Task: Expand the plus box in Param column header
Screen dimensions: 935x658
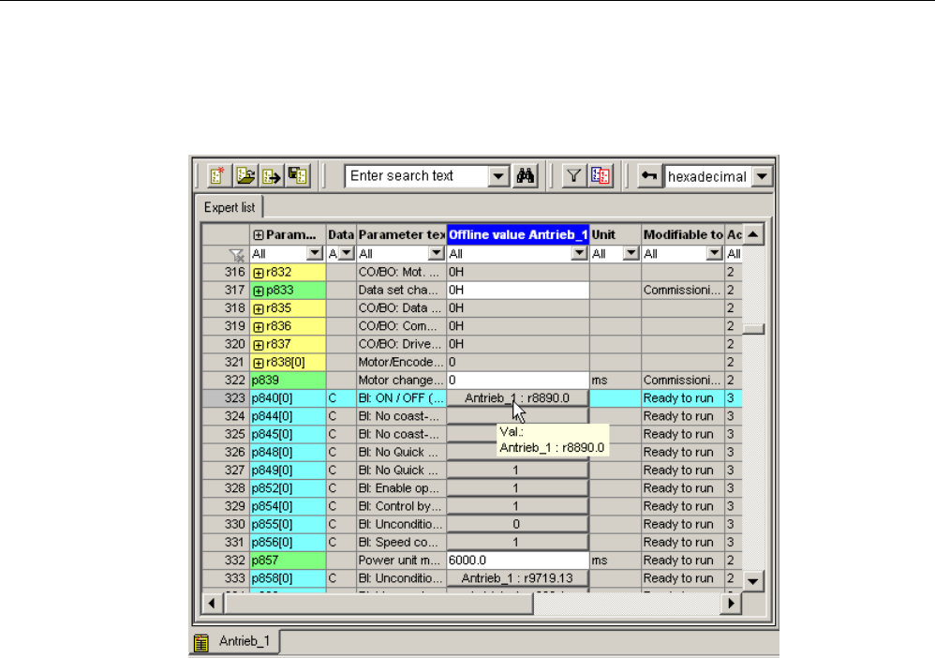Action: 259,235
